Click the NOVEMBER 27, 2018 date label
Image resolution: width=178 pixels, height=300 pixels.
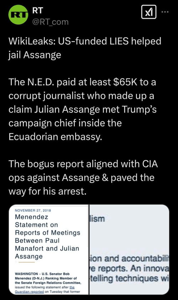pyautogui.click(x=33, y=210)
